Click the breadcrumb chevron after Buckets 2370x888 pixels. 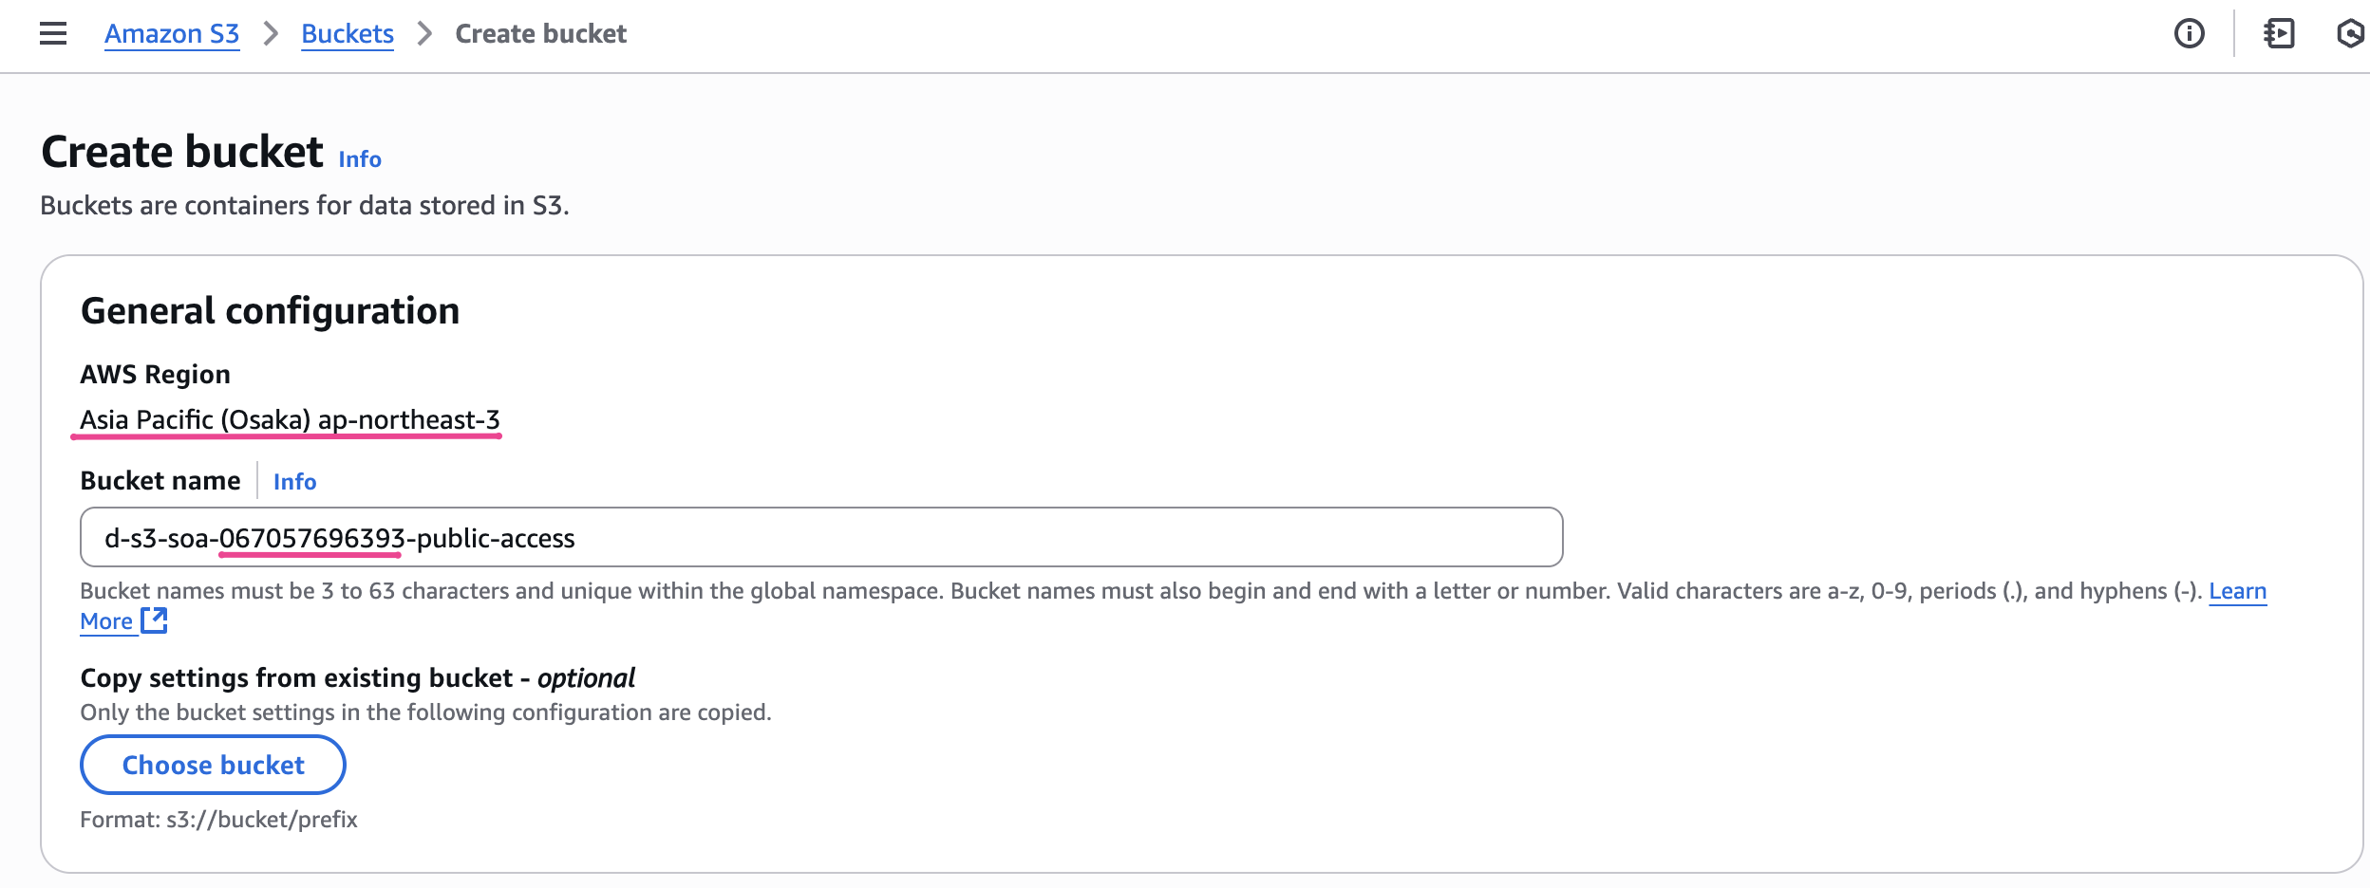pos(424,34)
